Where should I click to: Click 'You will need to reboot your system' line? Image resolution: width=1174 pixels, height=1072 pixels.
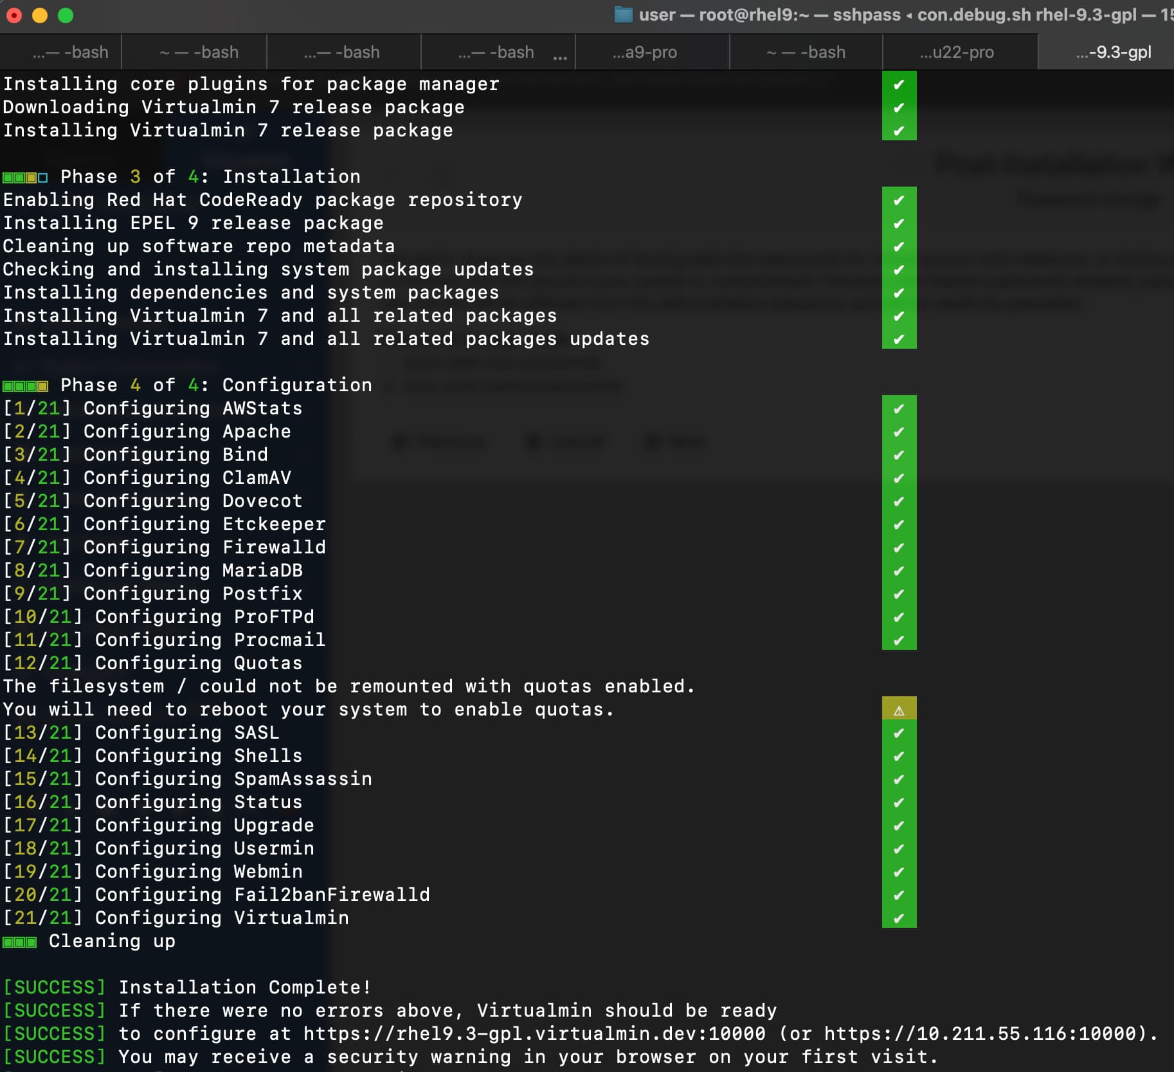pos(309,709)
